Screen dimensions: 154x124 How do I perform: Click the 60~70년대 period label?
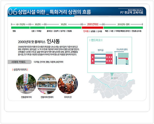[x=21, y=24]
